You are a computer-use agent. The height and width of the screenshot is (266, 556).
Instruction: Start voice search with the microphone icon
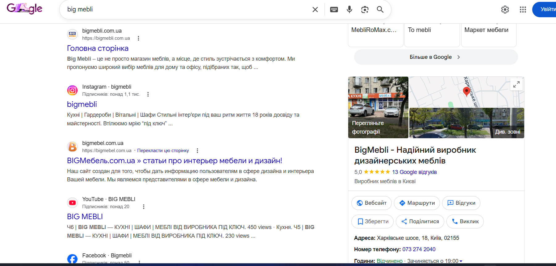click(349, 10)
